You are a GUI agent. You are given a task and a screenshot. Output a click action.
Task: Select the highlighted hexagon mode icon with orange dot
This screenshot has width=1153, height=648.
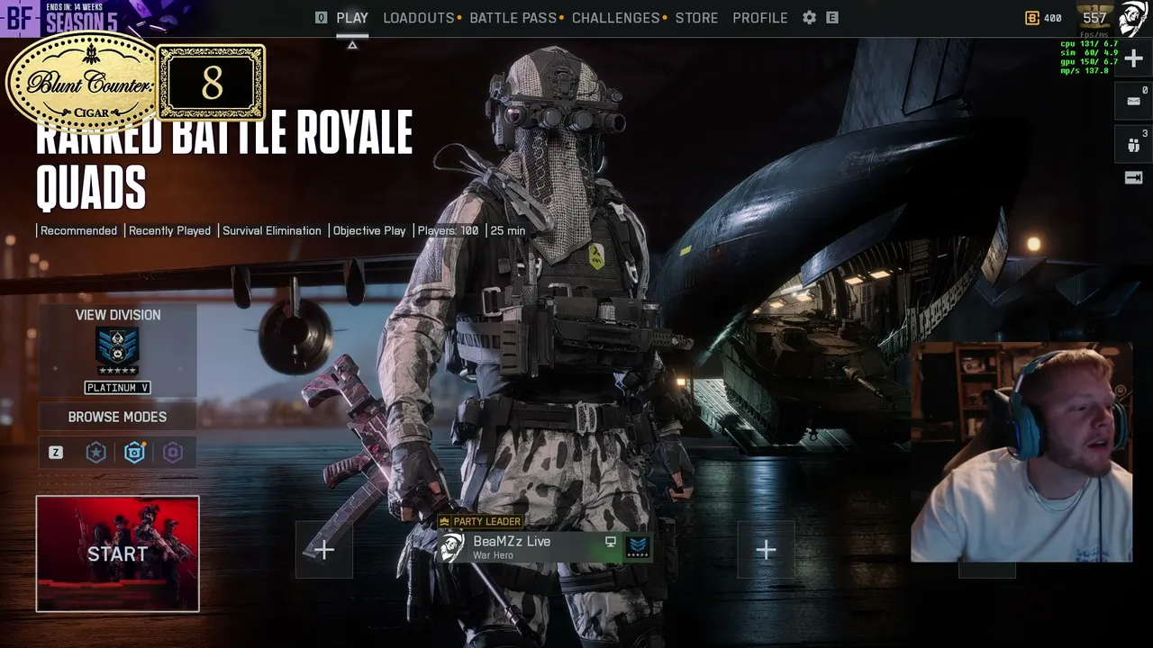coord(134,453)
